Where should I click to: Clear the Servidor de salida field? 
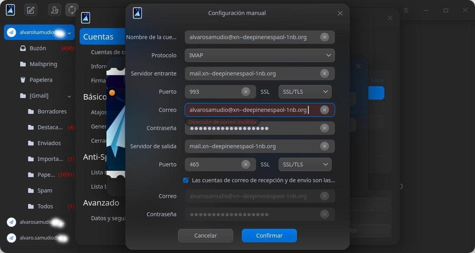(325, 146)
